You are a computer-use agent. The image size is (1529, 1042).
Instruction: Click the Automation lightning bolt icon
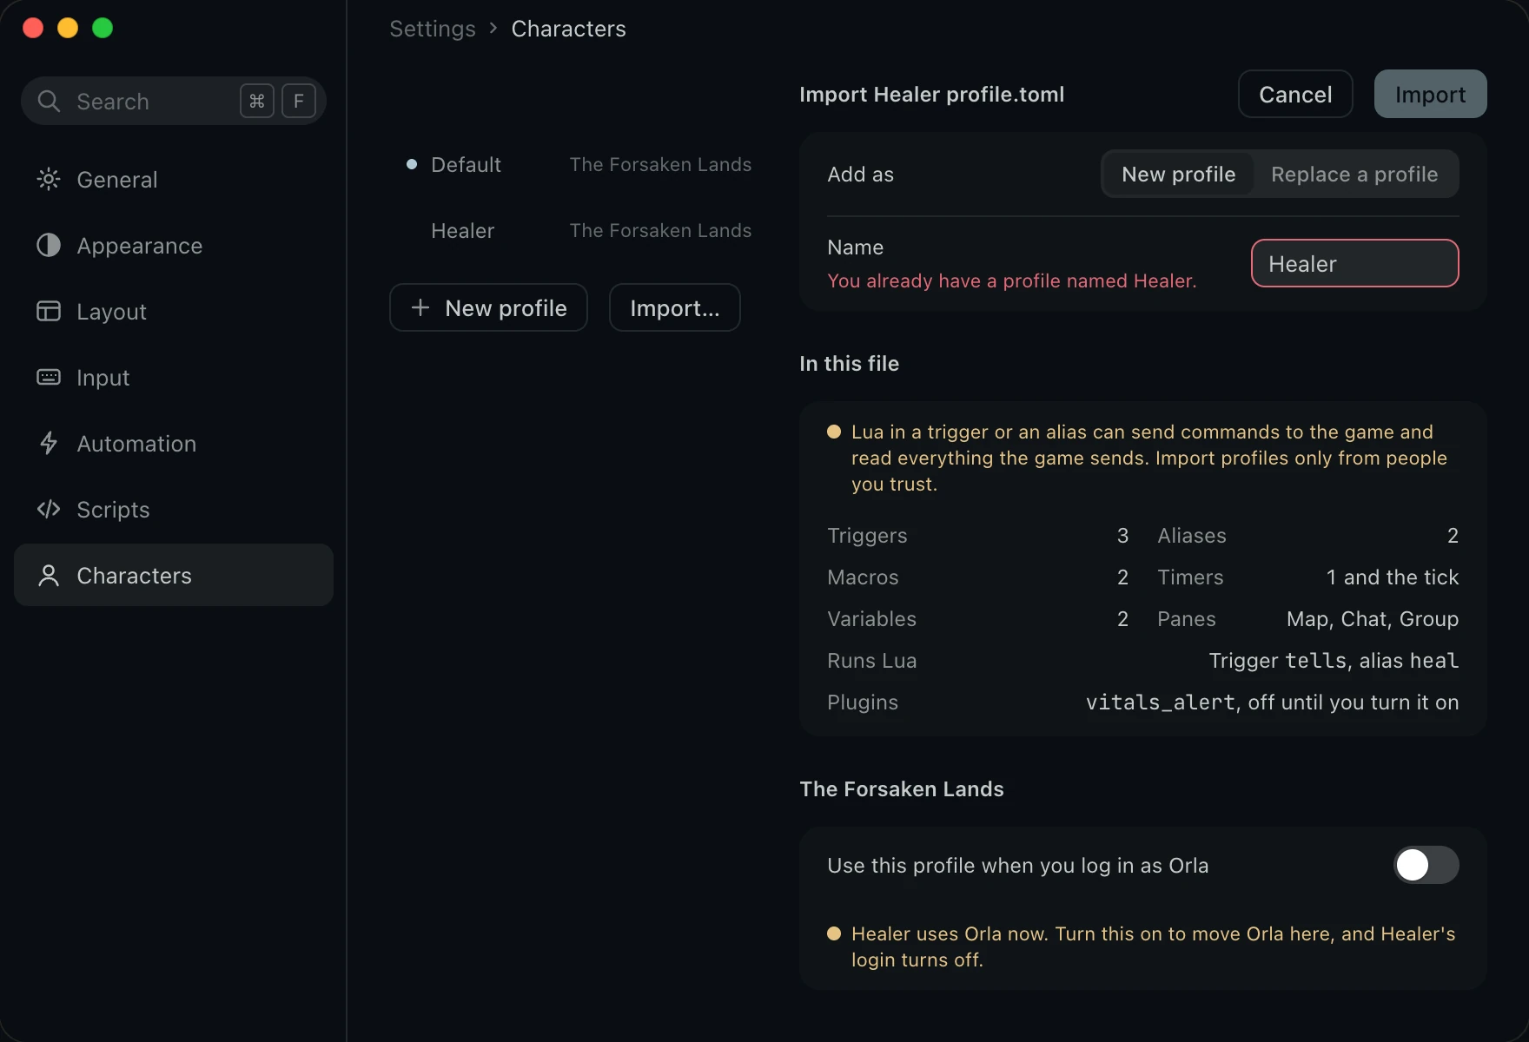pos(49,444)
